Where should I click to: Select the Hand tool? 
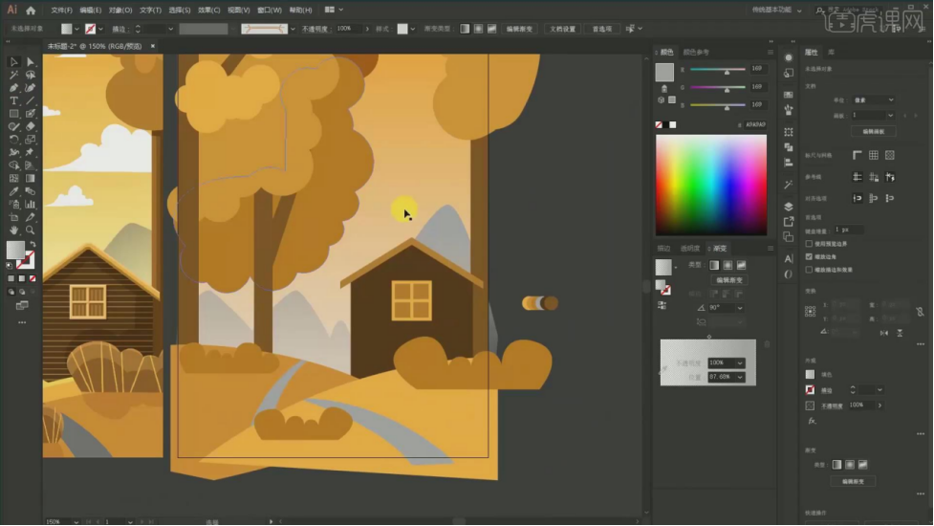(x=13, y=230)
